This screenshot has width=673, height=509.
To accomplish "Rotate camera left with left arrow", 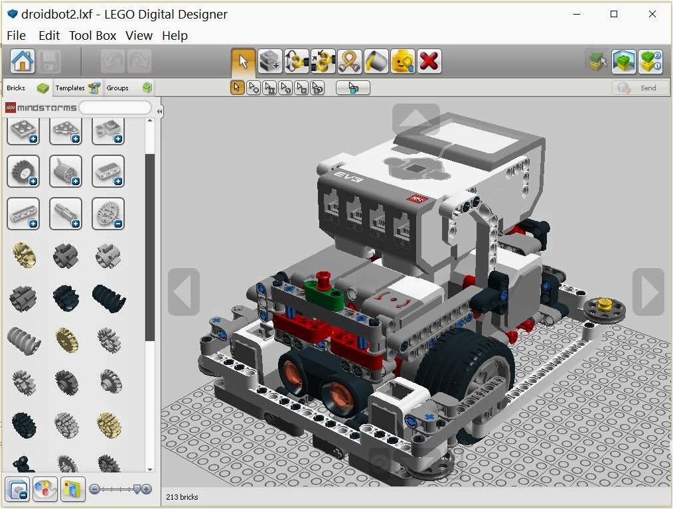I will (184, 292).
